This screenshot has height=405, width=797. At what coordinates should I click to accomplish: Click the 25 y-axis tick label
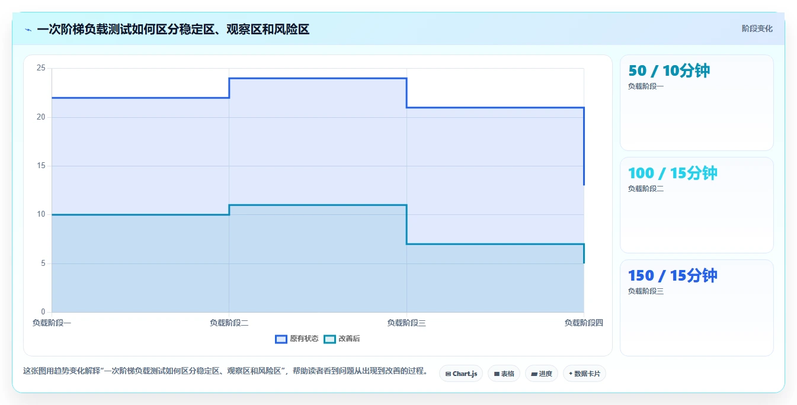pos(41,68)
